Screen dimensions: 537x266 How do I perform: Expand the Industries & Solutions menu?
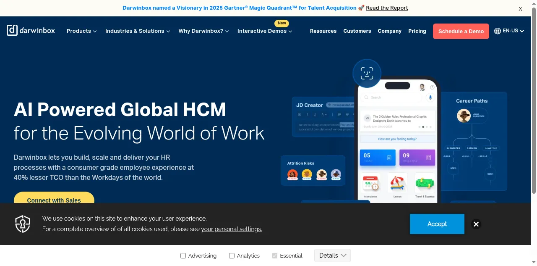(x=138, y=31)
